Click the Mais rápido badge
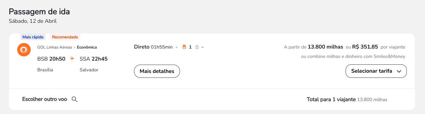 (x=33, y=37)
